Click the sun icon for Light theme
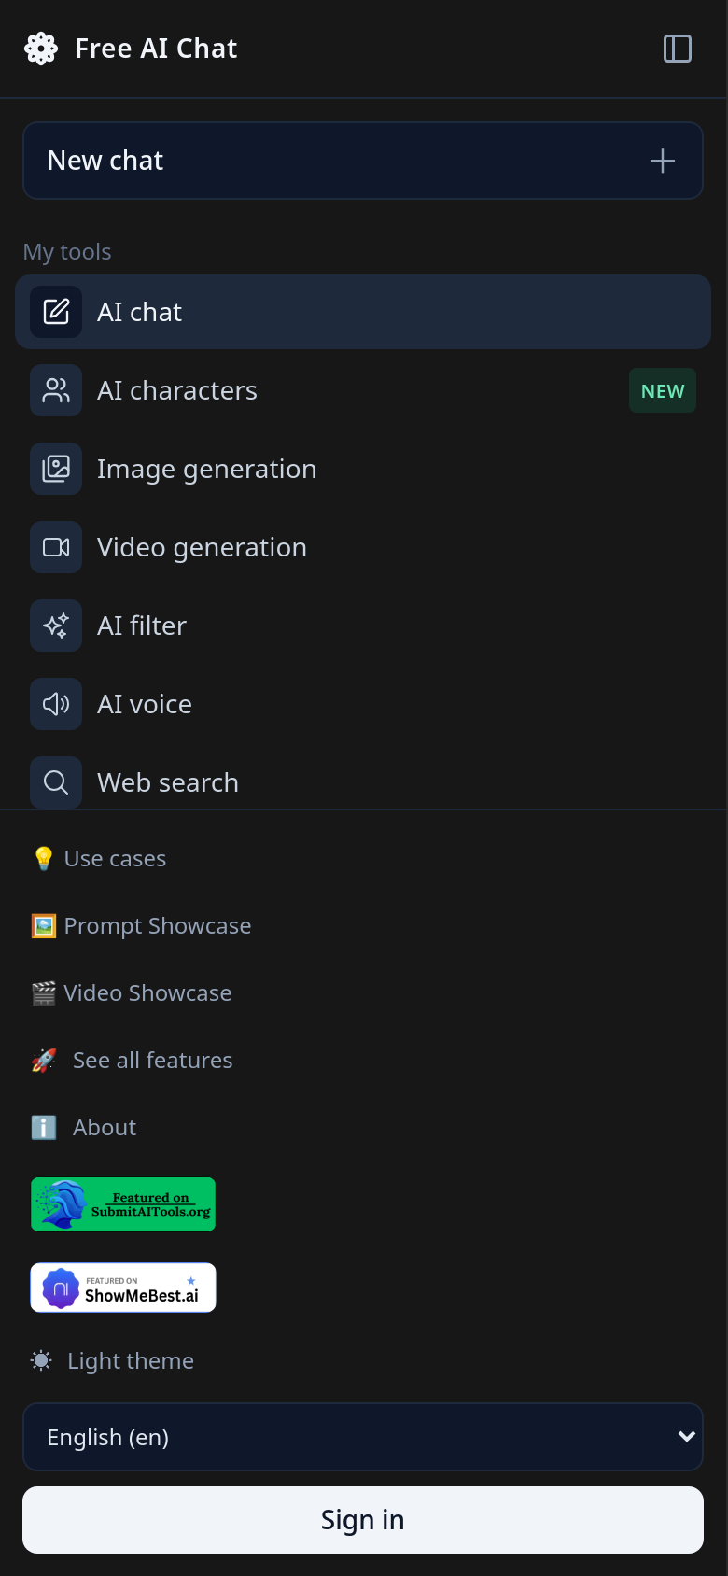The width and height of the screenshot is (728, 1576). (x=41, y=1360)
